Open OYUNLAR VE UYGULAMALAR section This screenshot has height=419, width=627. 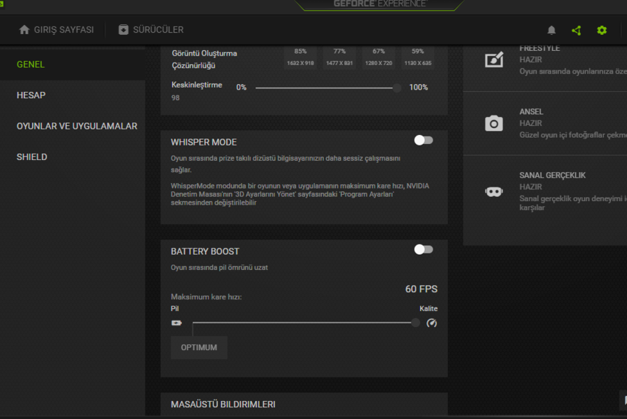click(x=77, y=126)
